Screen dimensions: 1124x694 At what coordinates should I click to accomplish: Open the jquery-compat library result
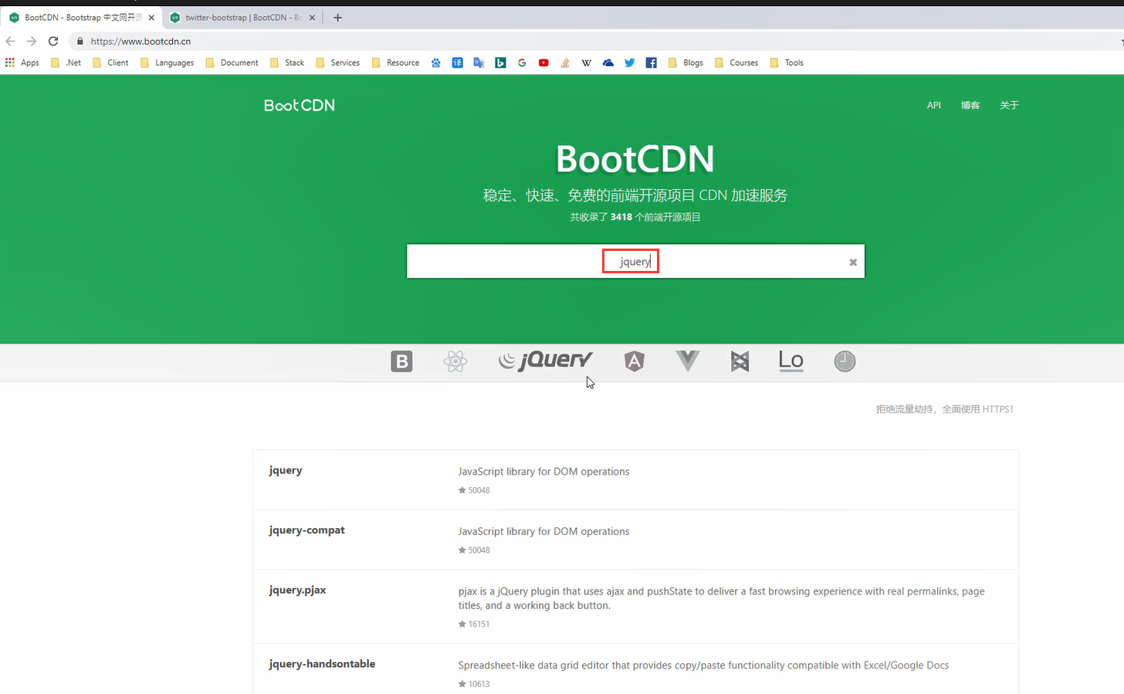[x=306, y=530]
